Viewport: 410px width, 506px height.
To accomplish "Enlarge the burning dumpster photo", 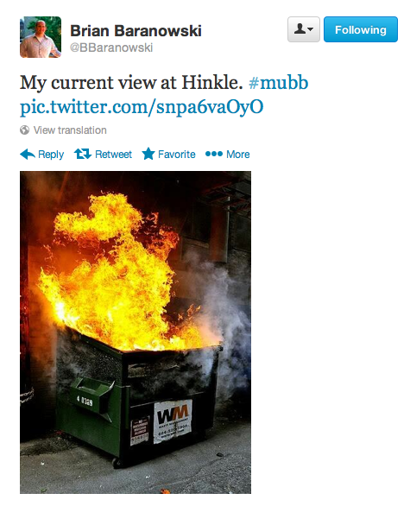I will click(x=136, y=332).
